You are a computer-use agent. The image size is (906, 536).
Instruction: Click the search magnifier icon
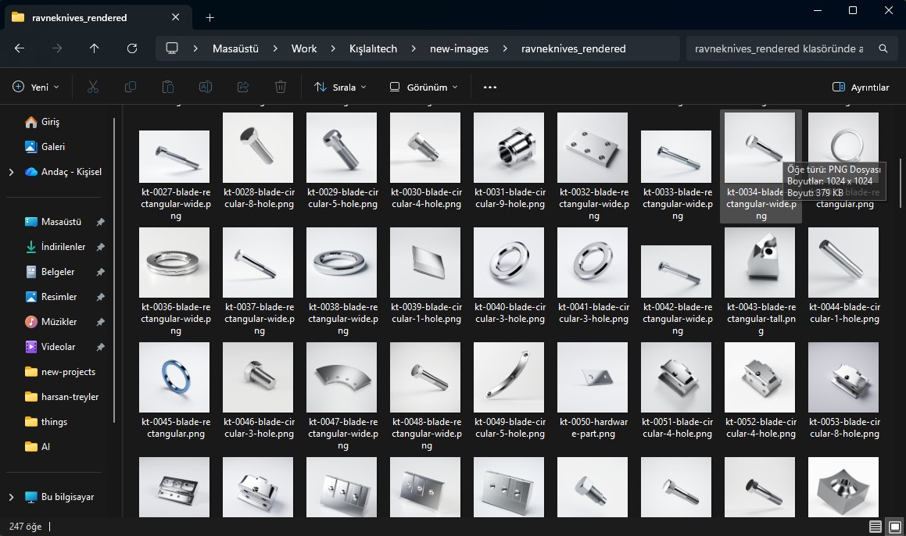click(x=883, y=48)
